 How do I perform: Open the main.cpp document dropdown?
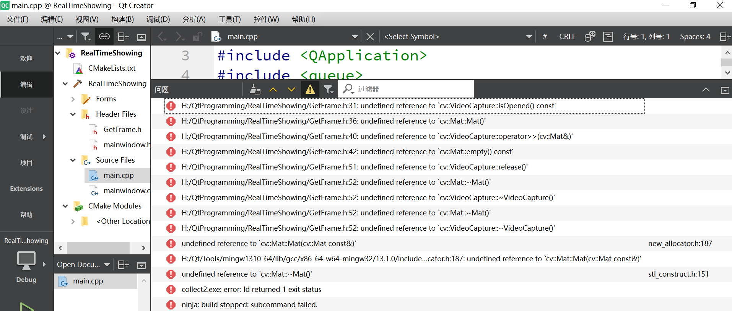[355, 37]
